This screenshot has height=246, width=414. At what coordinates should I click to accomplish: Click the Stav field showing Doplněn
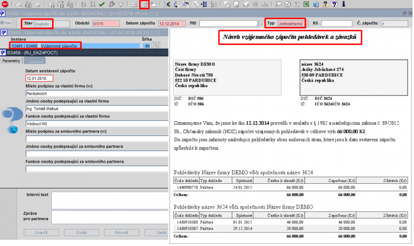tap(51, 24)
